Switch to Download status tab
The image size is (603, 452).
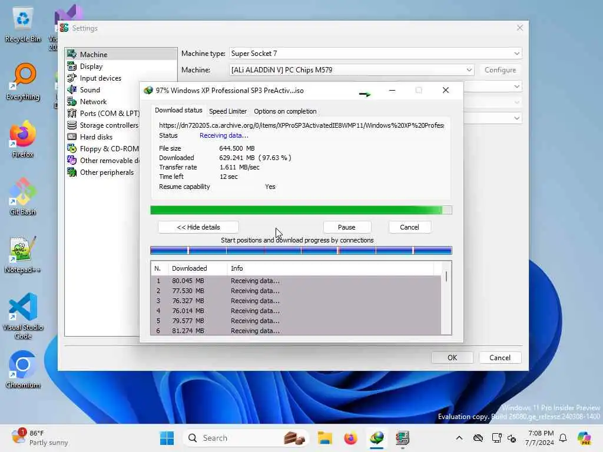(x=178, y=110)
